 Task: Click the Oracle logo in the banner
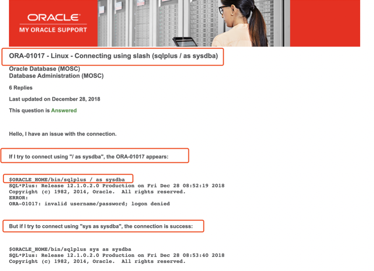click(54, 17)
